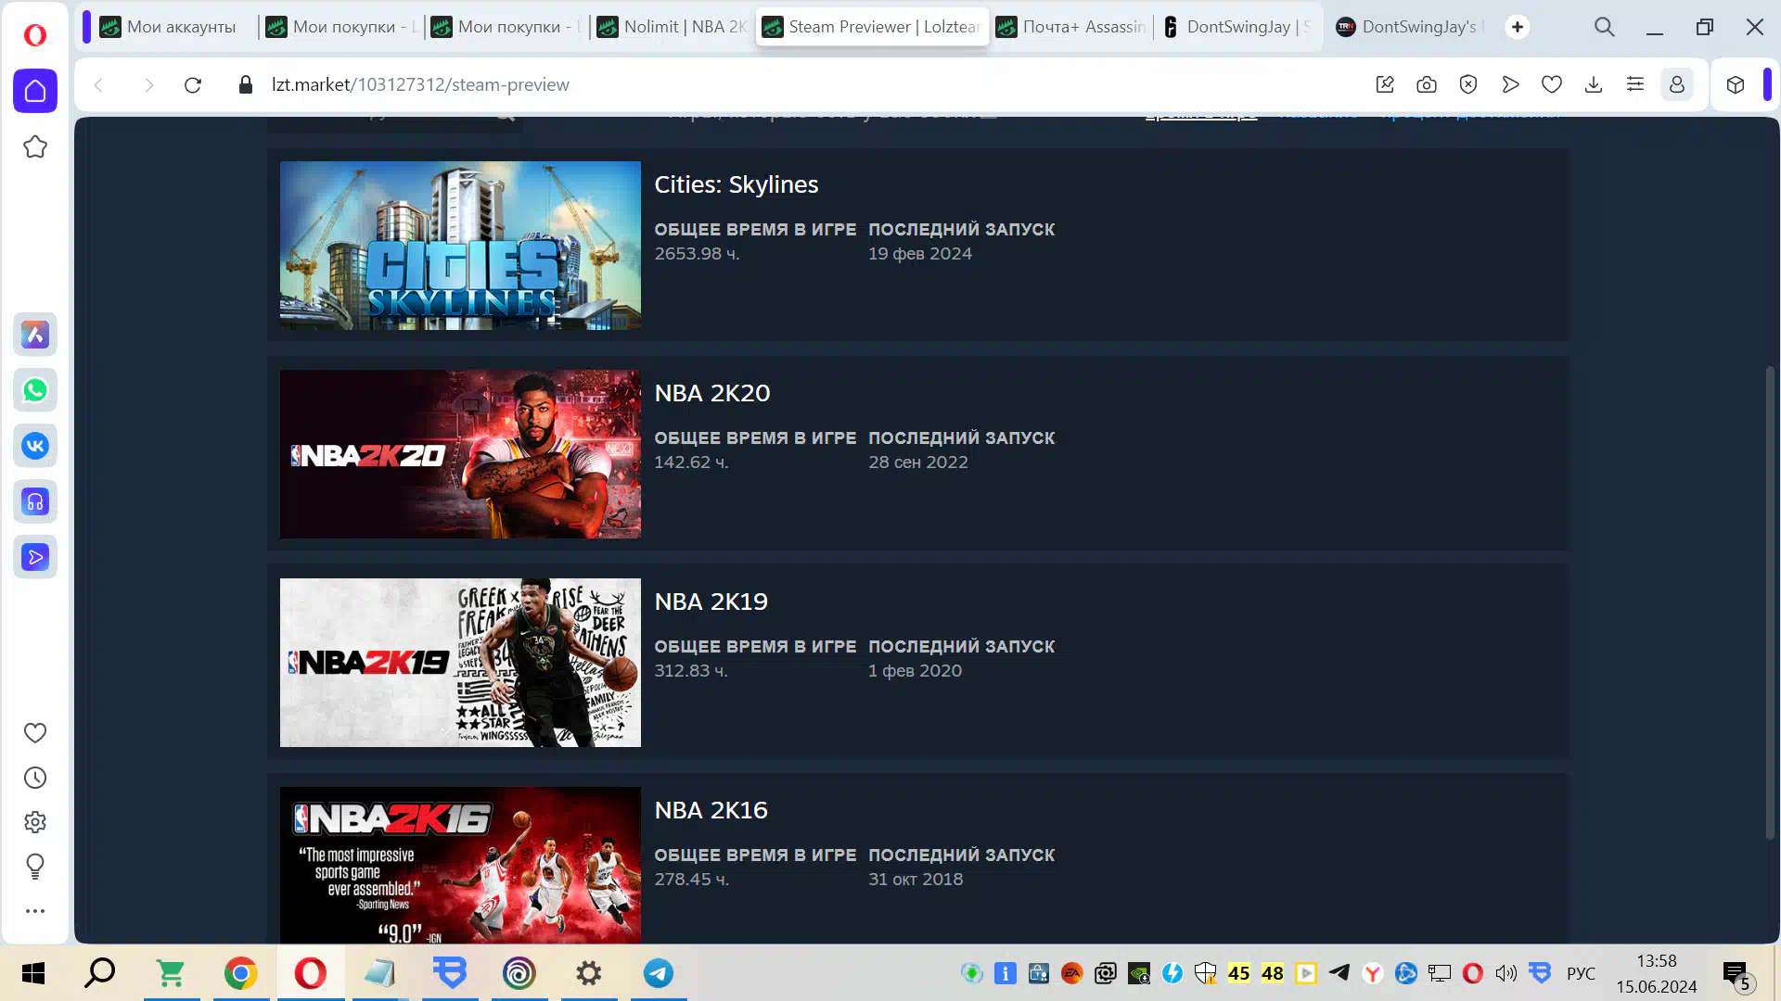
Task: Open the profile account icon
Action: click(x=1677, y=85)
